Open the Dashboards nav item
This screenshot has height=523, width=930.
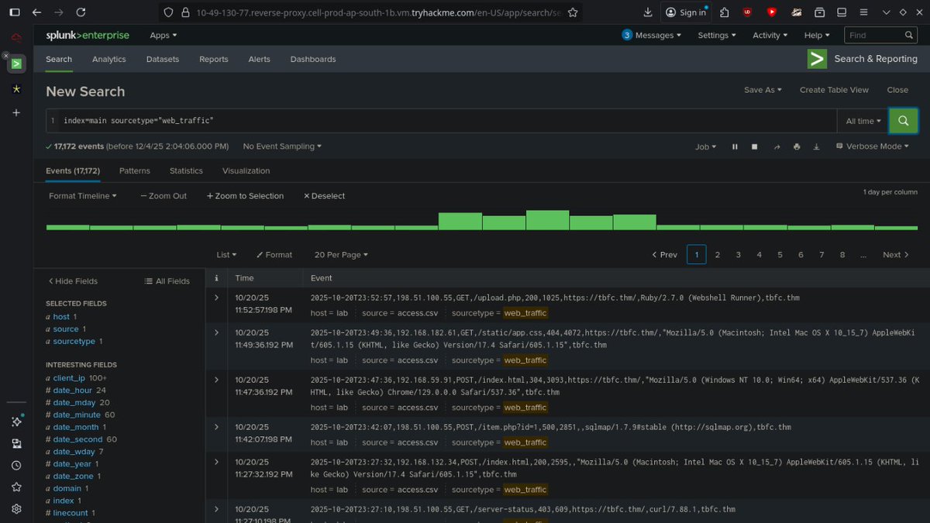click(x=313, y=59)
